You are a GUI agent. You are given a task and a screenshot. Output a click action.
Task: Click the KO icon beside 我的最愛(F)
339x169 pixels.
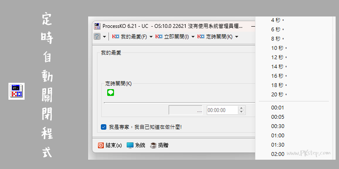point(116,37)
